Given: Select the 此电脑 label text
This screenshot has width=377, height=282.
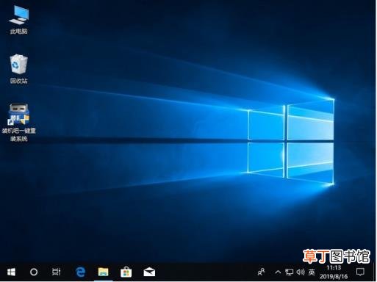Looking at the screenshot, I should click(x=19, y=31).
